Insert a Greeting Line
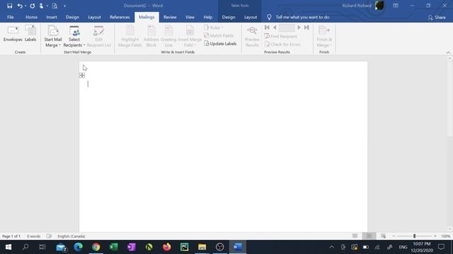The height and width of the screenshot is (254, 453). (x=168, y=37)
